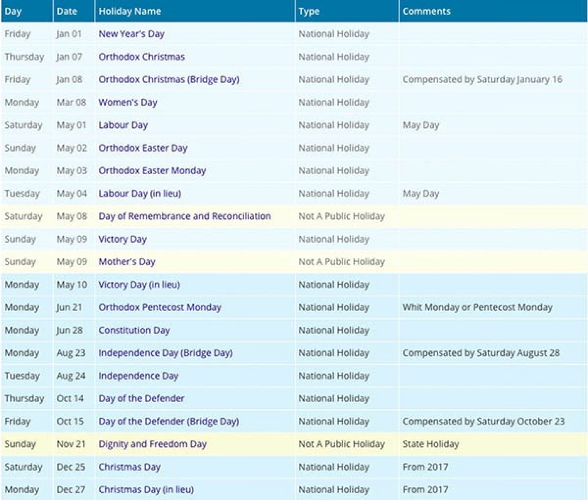Click the 'State Holiday' comment
This screenshot has width=588, height=500.
[x=431, y=444]
